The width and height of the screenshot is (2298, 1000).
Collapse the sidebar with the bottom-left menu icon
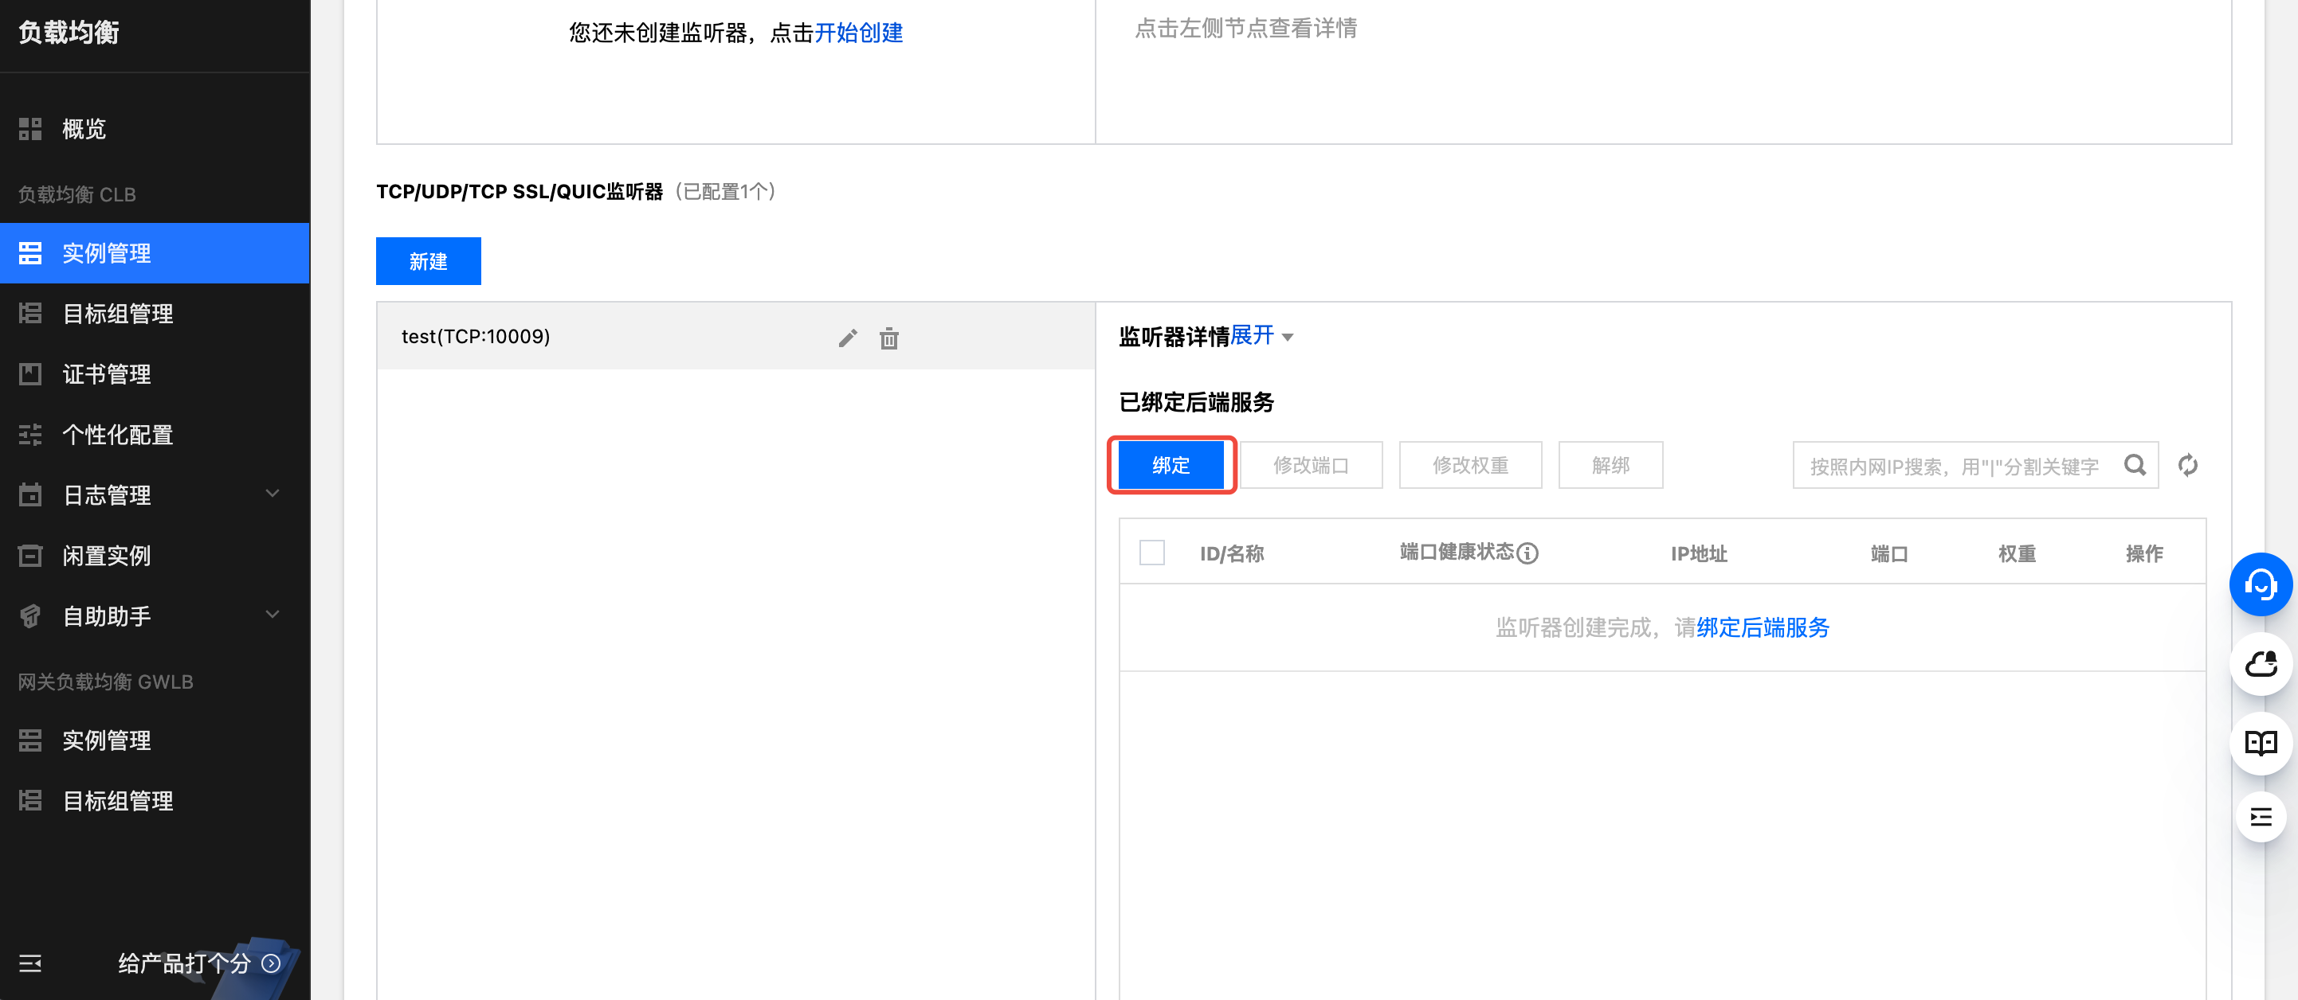[x=30, y=963]
